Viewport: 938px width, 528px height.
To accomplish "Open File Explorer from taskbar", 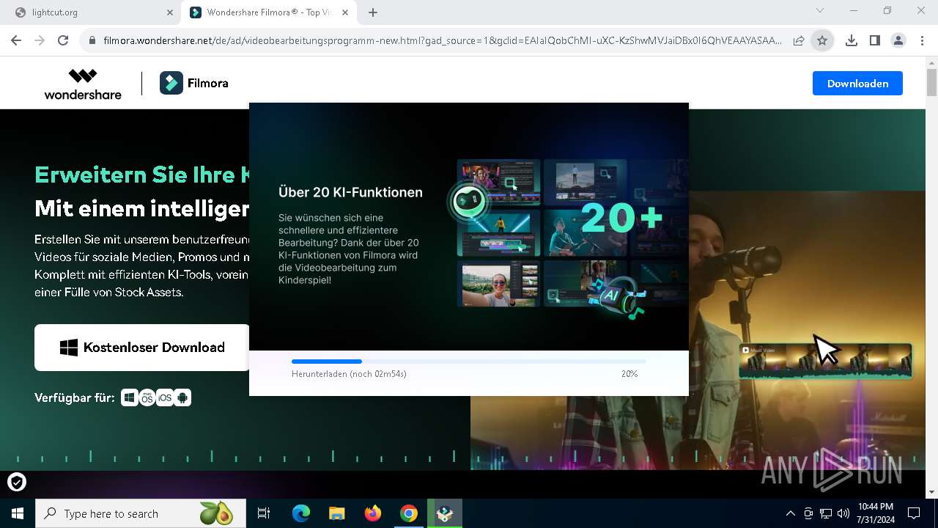I will (x=336, y=513).
